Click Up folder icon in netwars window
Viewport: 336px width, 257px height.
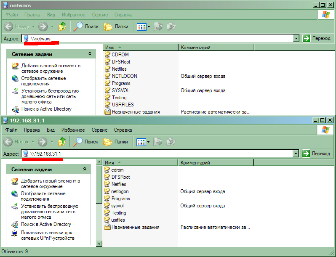click(x=62, y=26)
